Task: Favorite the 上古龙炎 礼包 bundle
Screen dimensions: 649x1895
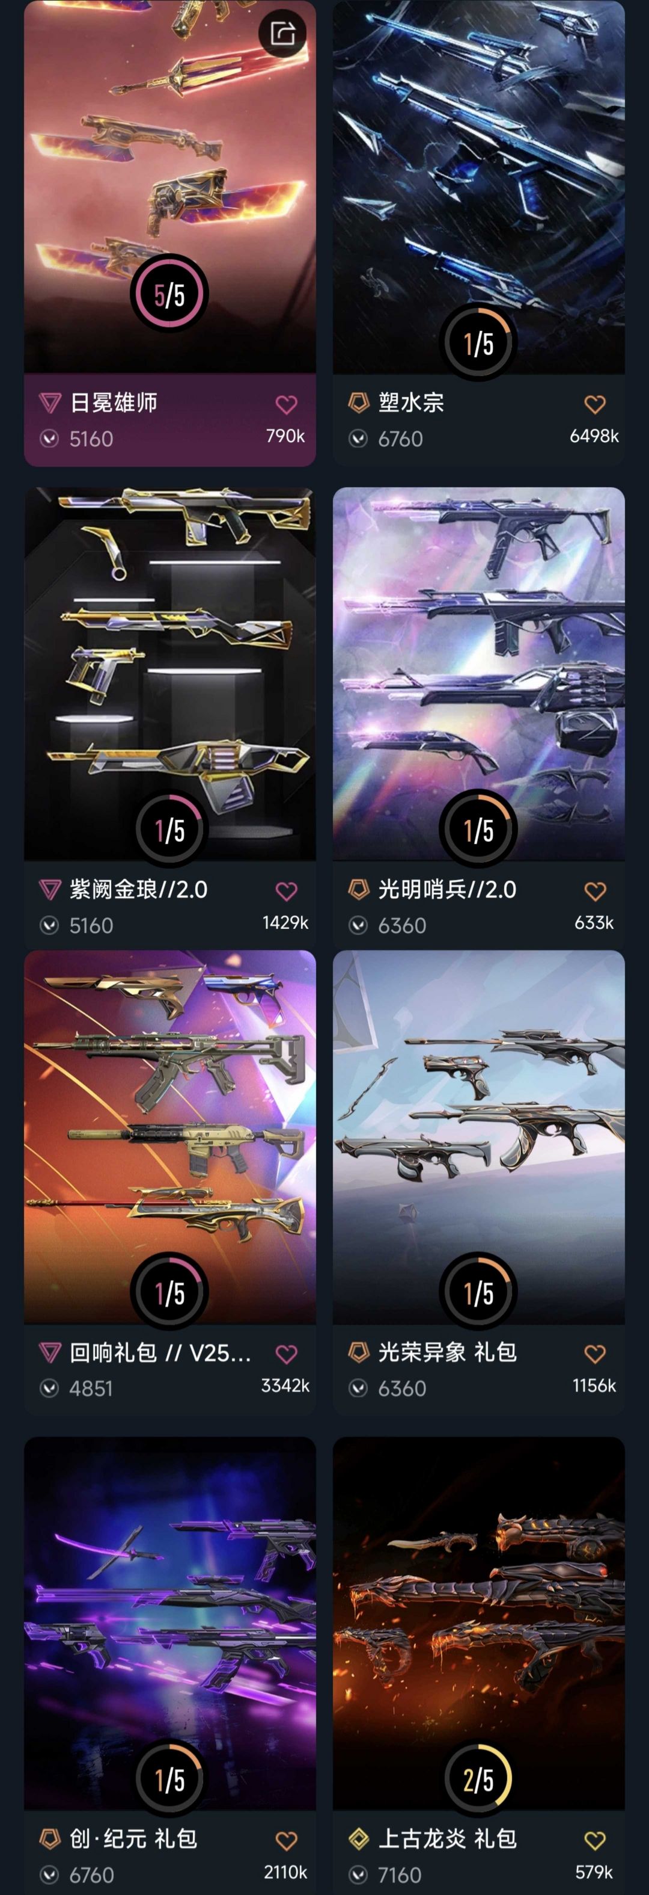Action: coord(594,1841)
